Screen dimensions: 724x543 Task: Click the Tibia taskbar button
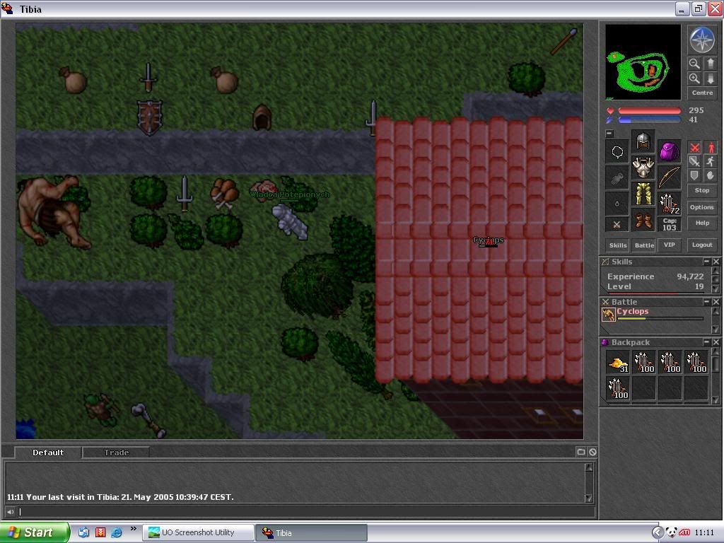pos(312,532)
